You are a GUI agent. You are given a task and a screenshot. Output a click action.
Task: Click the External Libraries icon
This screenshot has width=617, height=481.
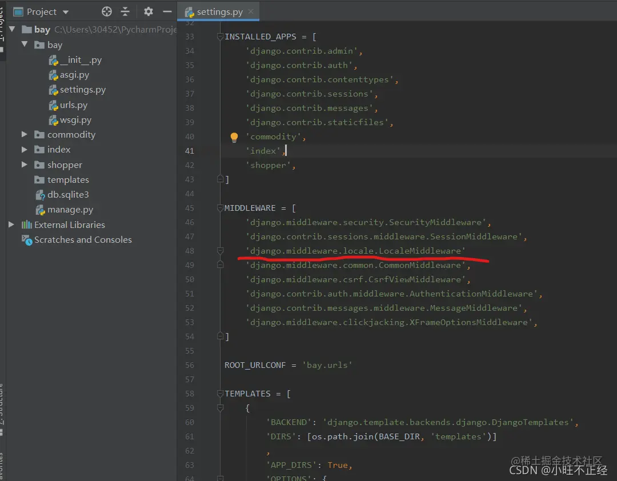(27, 225)
